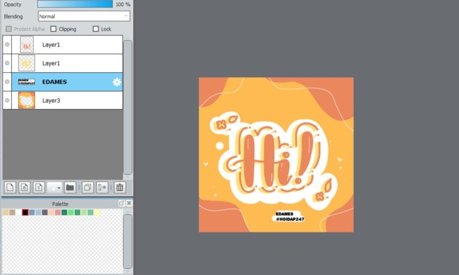Open EDAMES layer settings gear
Image resolution: width=459 pixels, height=275 pixels.
117,82
